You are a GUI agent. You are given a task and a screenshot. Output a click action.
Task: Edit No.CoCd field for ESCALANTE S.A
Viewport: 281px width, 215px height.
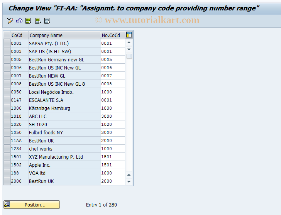coord(113,100)
